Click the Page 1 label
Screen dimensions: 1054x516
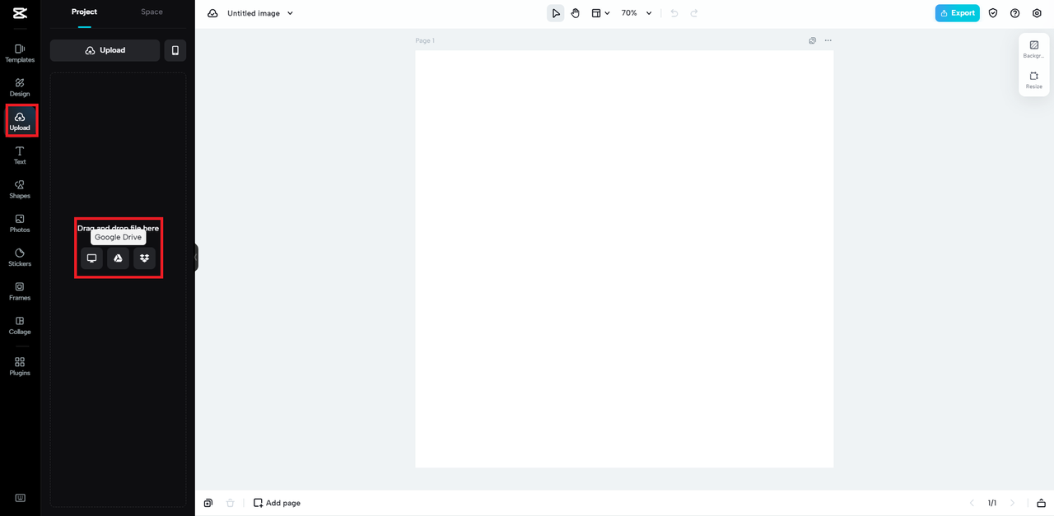tap(425, 40)
